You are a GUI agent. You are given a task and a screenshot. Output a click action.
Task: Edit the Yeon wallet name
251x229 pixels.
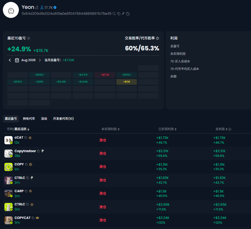[37, 7]
